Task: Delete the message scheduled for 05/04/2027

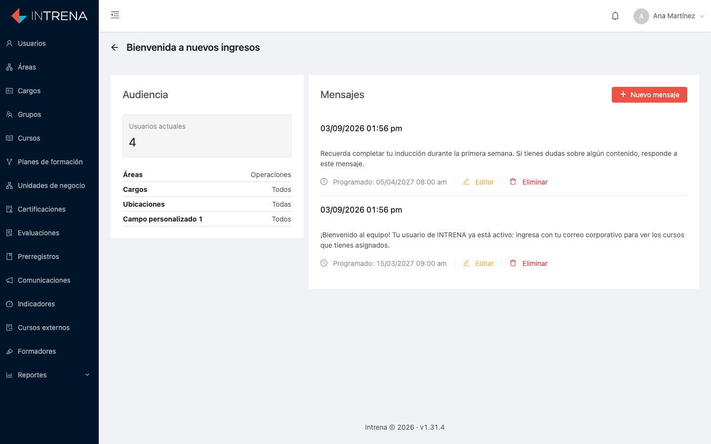Action: pyautogui.click(x=529, y=182)
